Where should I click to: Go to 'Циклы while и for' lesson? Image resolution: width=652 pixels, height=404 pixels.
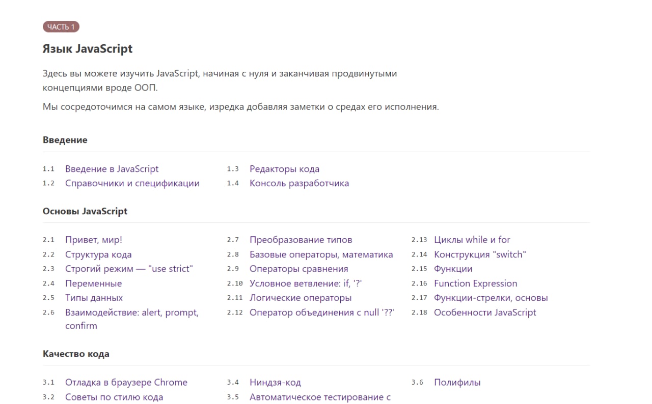[x=472, y=240]
